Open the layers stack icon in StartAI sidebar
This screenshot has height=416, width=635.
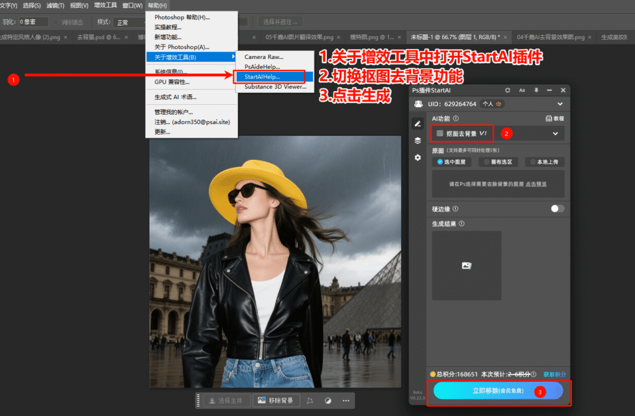coord(418,141)
